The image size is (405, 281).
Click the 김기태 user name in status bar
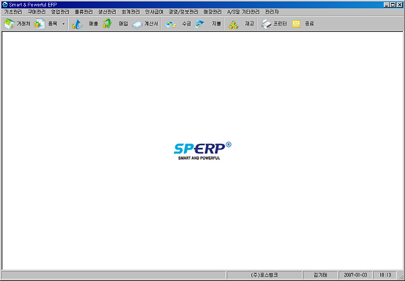tap(320, 275)
